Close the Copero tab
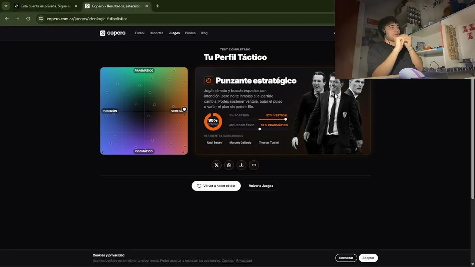The image size is (475, 267). coord(147,6)
